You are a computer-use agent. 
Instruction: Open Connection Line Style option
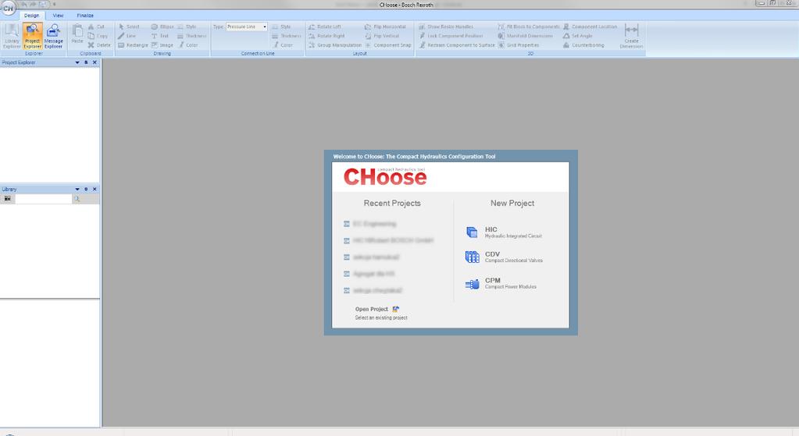tap(281, 27)
